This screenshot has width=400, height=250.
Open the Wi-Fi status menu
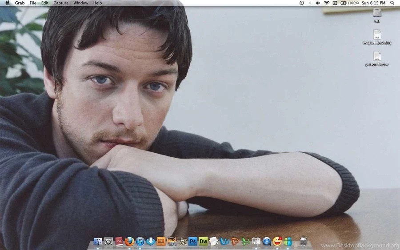pos(327,3)
